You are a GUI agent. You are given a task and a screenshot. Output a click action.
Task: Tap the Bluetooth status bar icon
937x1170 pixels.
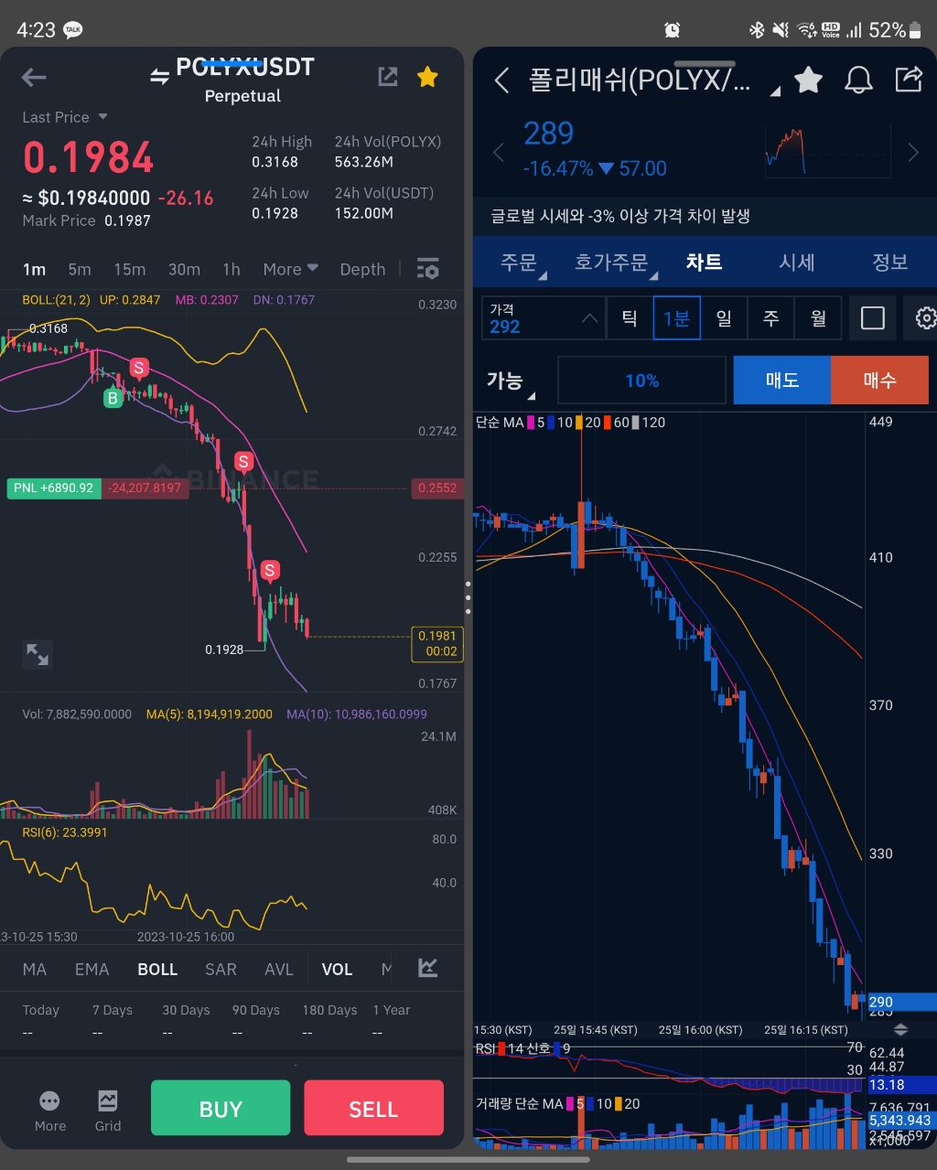[757, 30]
